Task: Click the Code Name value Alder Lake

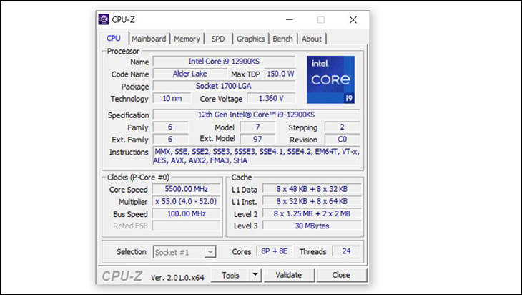Action: click(x=189, y=74)
